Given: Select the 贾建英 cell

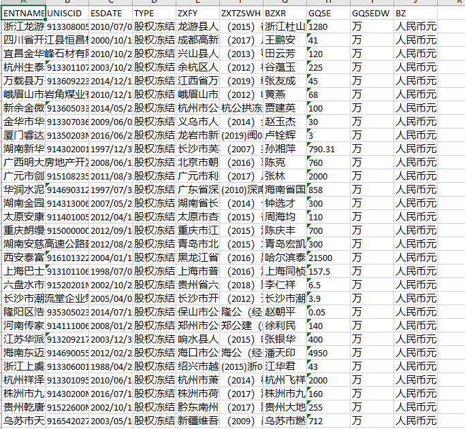Looking at the screenshot, I should [285, 108].
